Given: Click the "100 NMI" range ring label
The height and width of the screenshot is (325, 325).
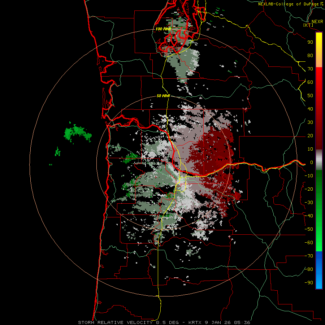Looking at the screenshot, I should pos(163,29).
